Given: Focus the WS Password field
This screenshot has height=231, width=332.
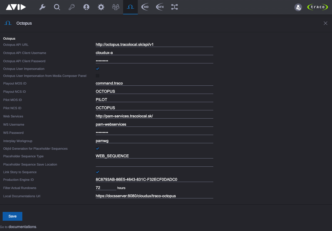Looking at the screenshot, I should [x=154, y=133].
